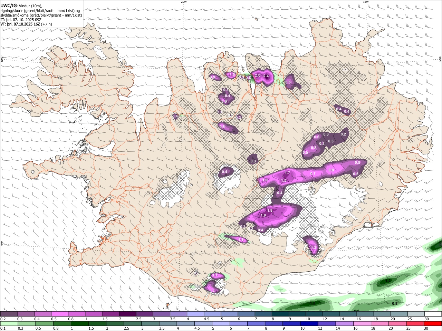Click the header line starting "rigning/skúrir"
Image resolution: width=442 pixels, height=331 pixels.
point(40,10)
